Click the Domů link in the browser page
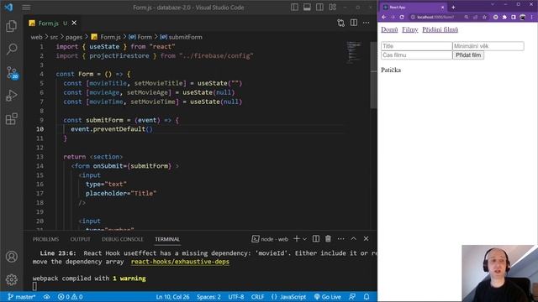Viewport: 538px width, 302px height. (x=389, y=30)
